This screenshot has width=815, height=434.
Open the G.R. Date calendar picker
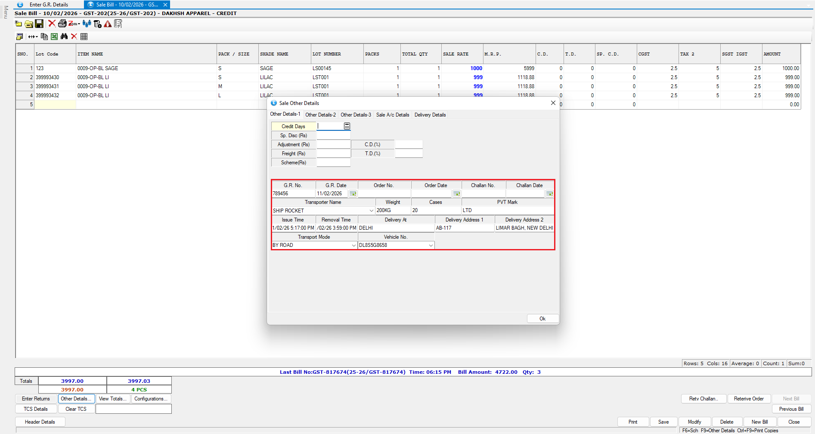tap(353, 194)
